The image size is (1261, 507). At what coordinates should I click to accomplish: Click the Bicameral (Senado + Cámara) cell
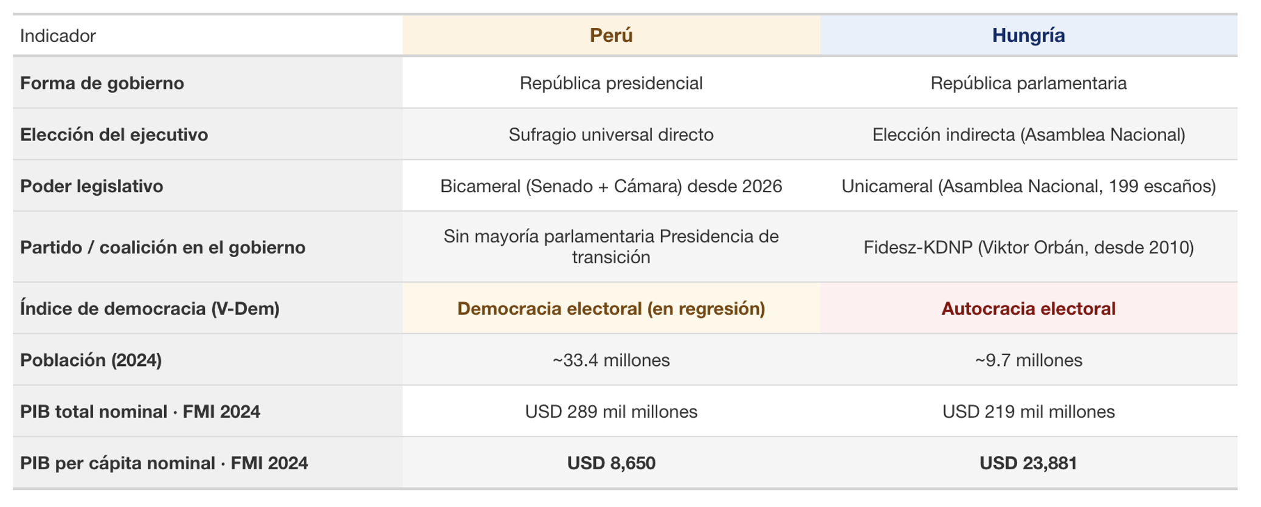[610, 186]
